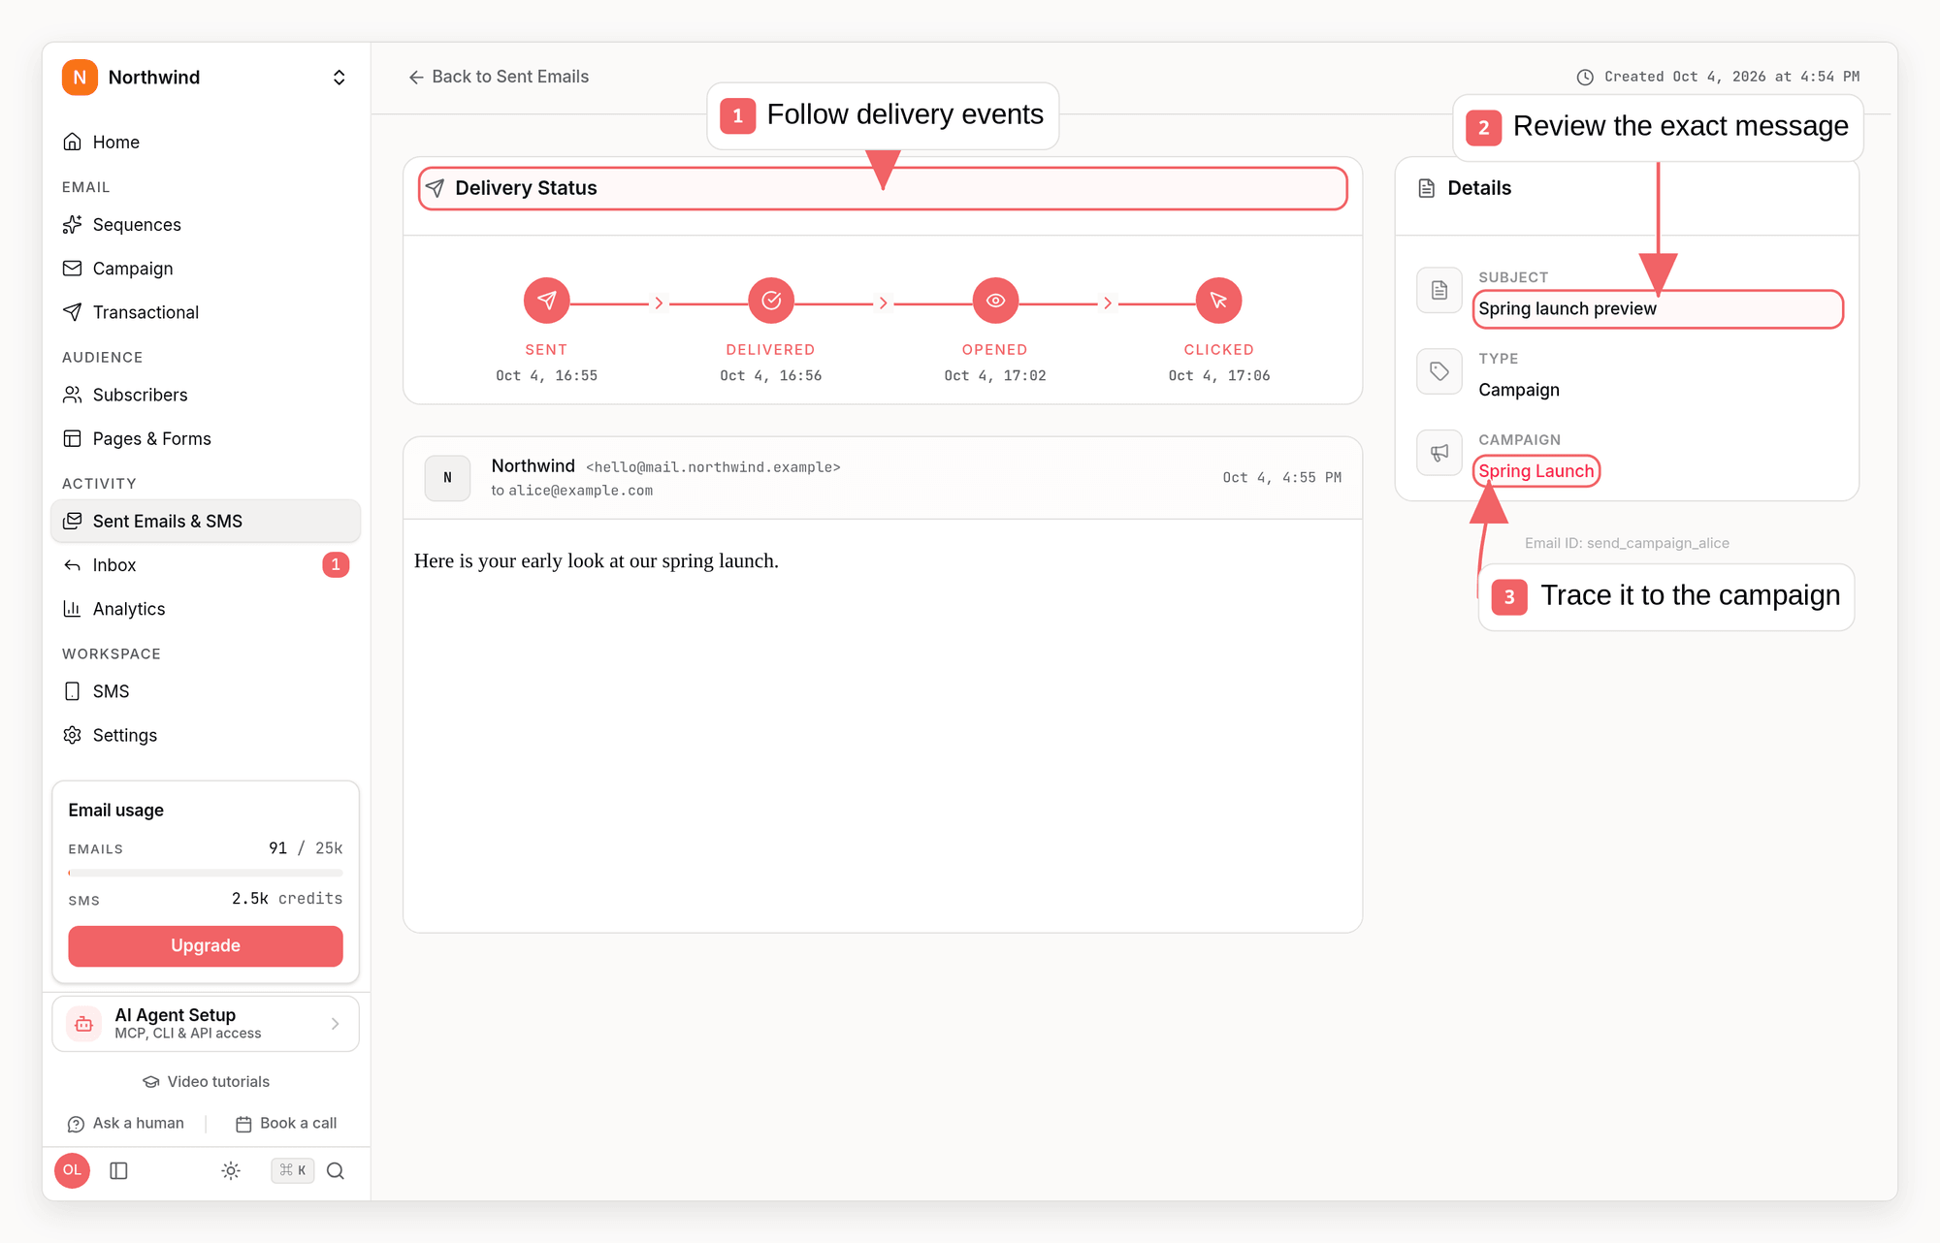The width and height of the screenshot is (1940, 1243).
Task: Open Sequences in the sidebar
Action: coord(206,225)
